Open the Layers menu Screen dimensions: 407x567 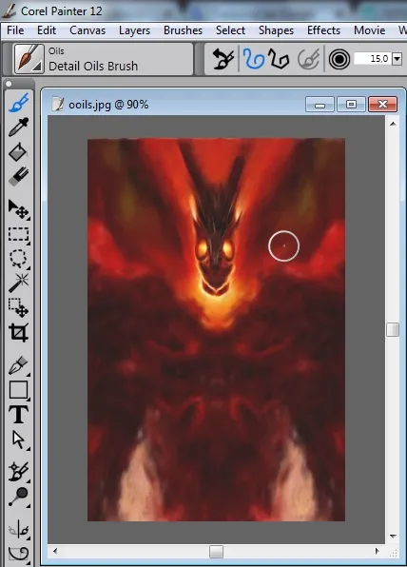[134, 30]
